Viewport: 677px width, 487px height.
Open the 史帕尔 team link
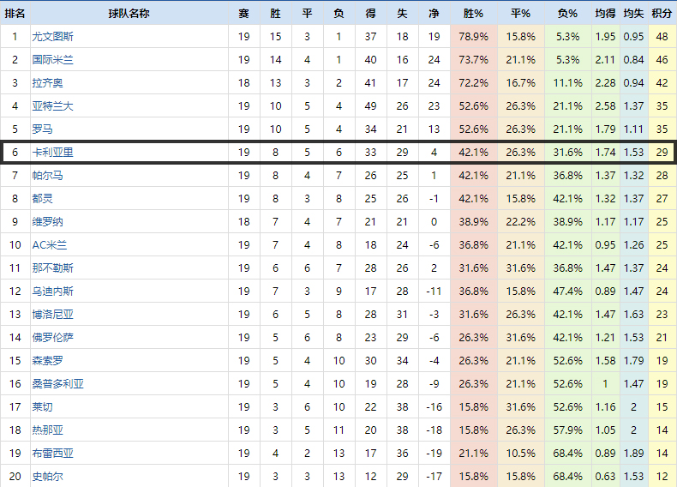click(x=47, y=476)
